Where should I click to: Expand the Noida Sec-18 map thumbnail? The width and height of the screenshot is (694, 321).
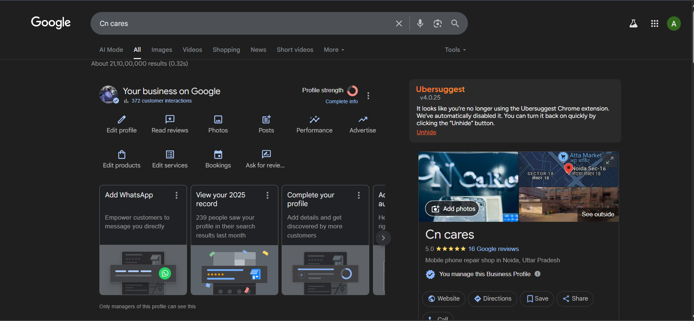pyautogui.click(x=610, y=160)
